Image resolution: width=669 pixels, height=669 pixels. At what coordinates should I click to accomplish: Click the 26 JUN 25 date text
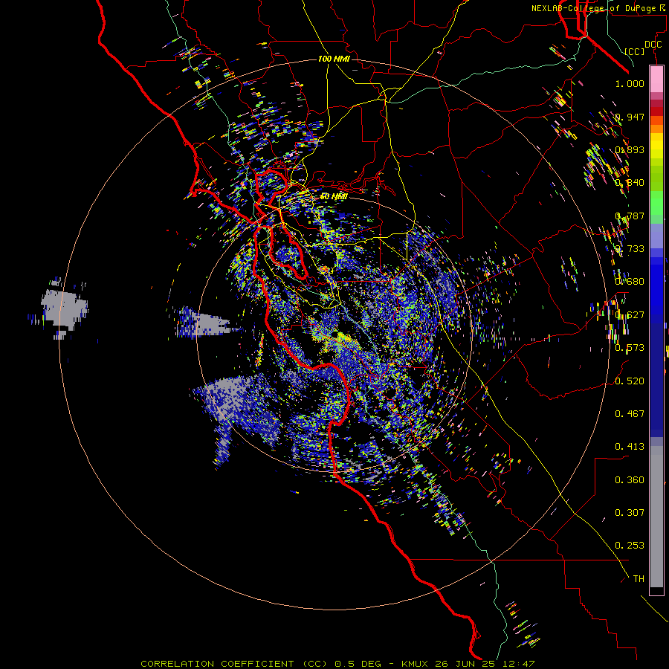[x=465, y=664]
